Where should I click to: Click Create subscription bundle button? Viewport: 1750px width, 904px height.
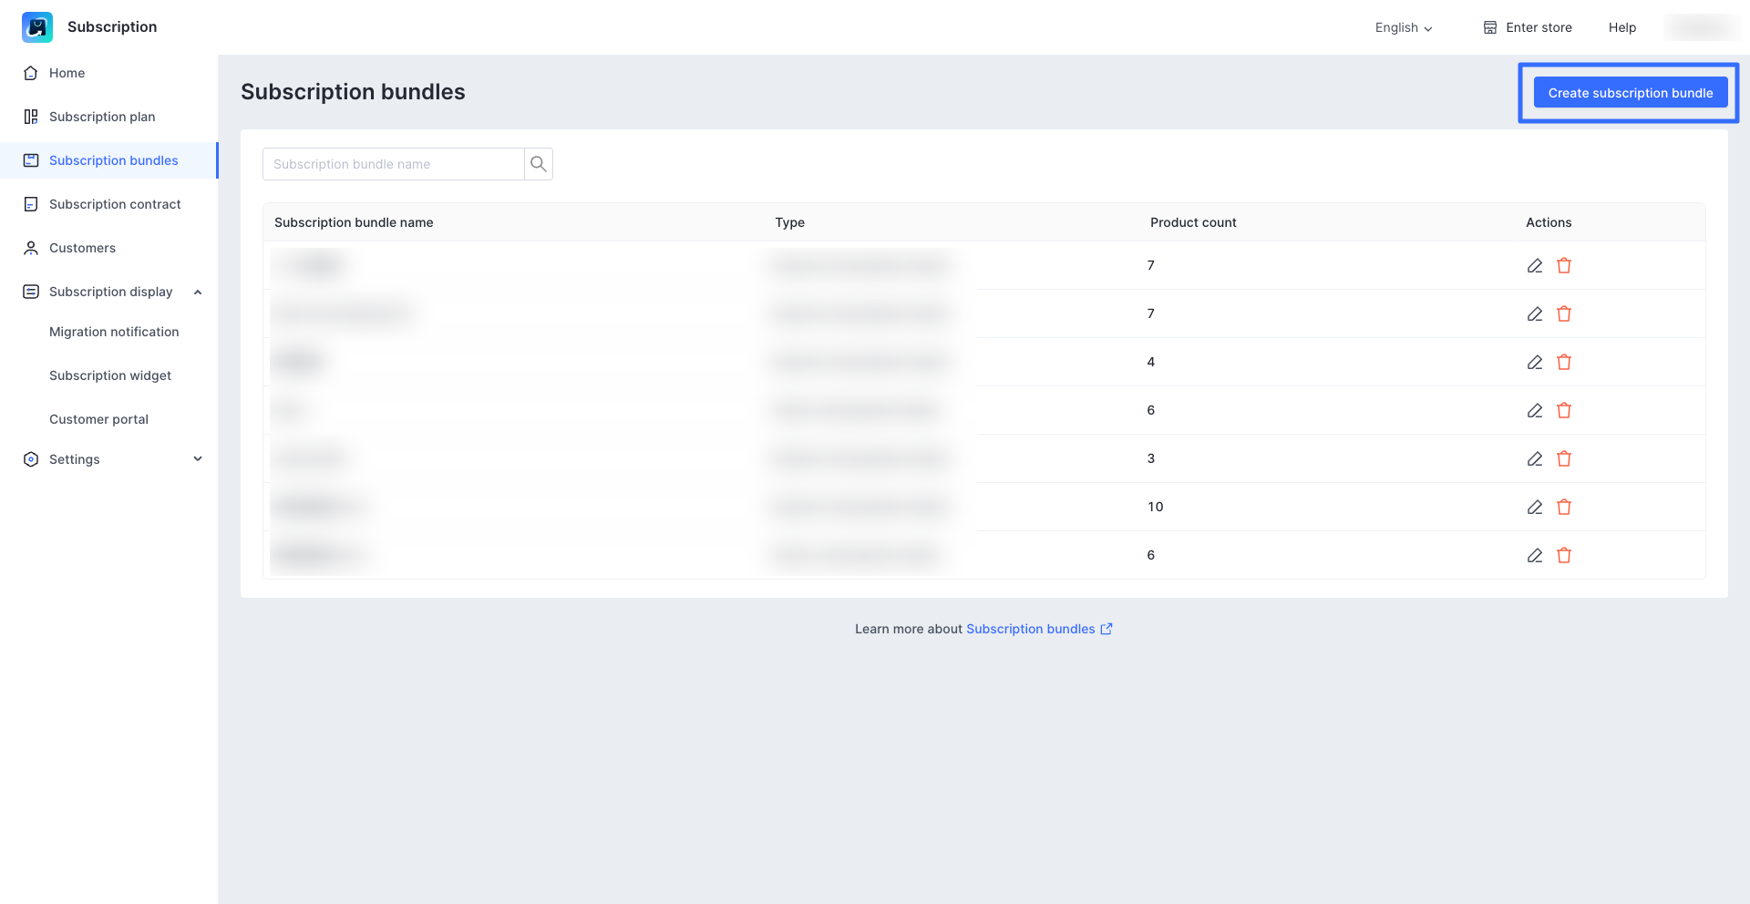(x=1630, y=93)
